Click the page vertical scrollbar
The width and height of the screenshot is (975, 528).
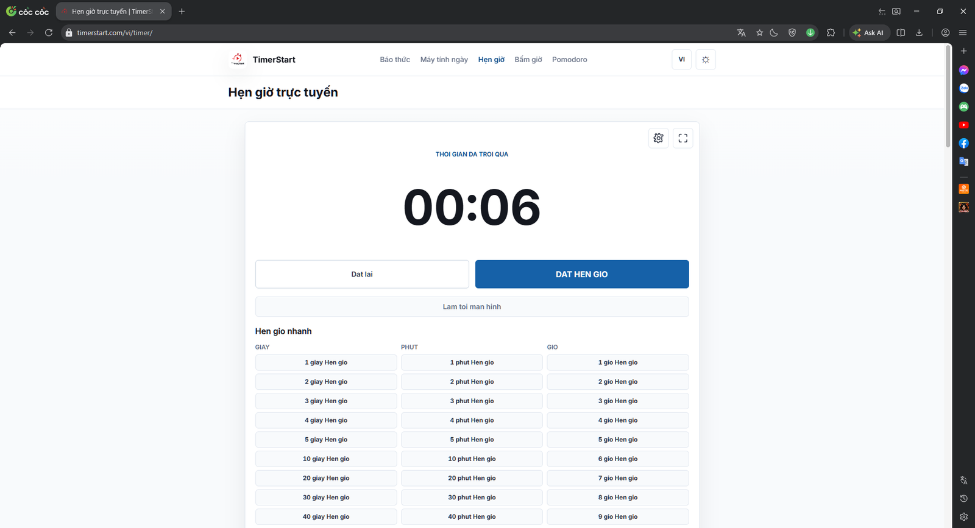(948, 96)
